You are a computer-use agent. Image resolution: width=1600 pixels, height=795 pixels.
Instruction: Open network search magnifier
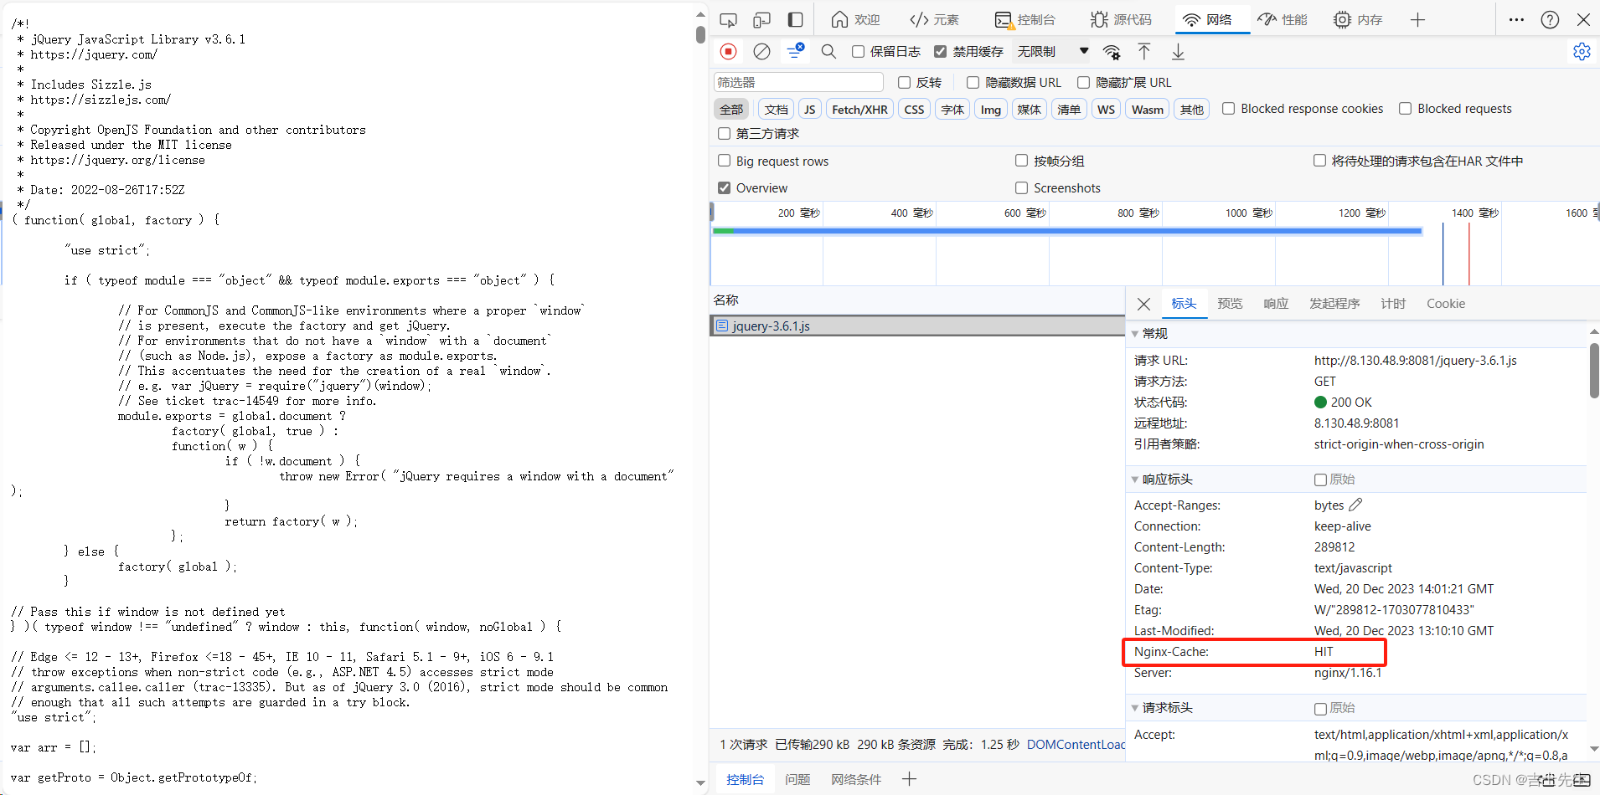tap(828, 52)
